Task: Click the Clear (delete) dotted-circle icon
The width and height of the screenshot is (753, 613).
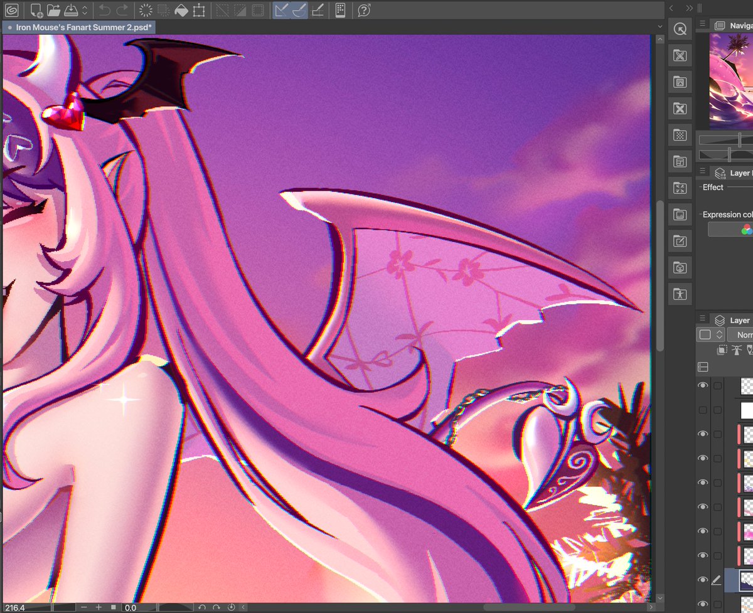Action: pos(146,10)
